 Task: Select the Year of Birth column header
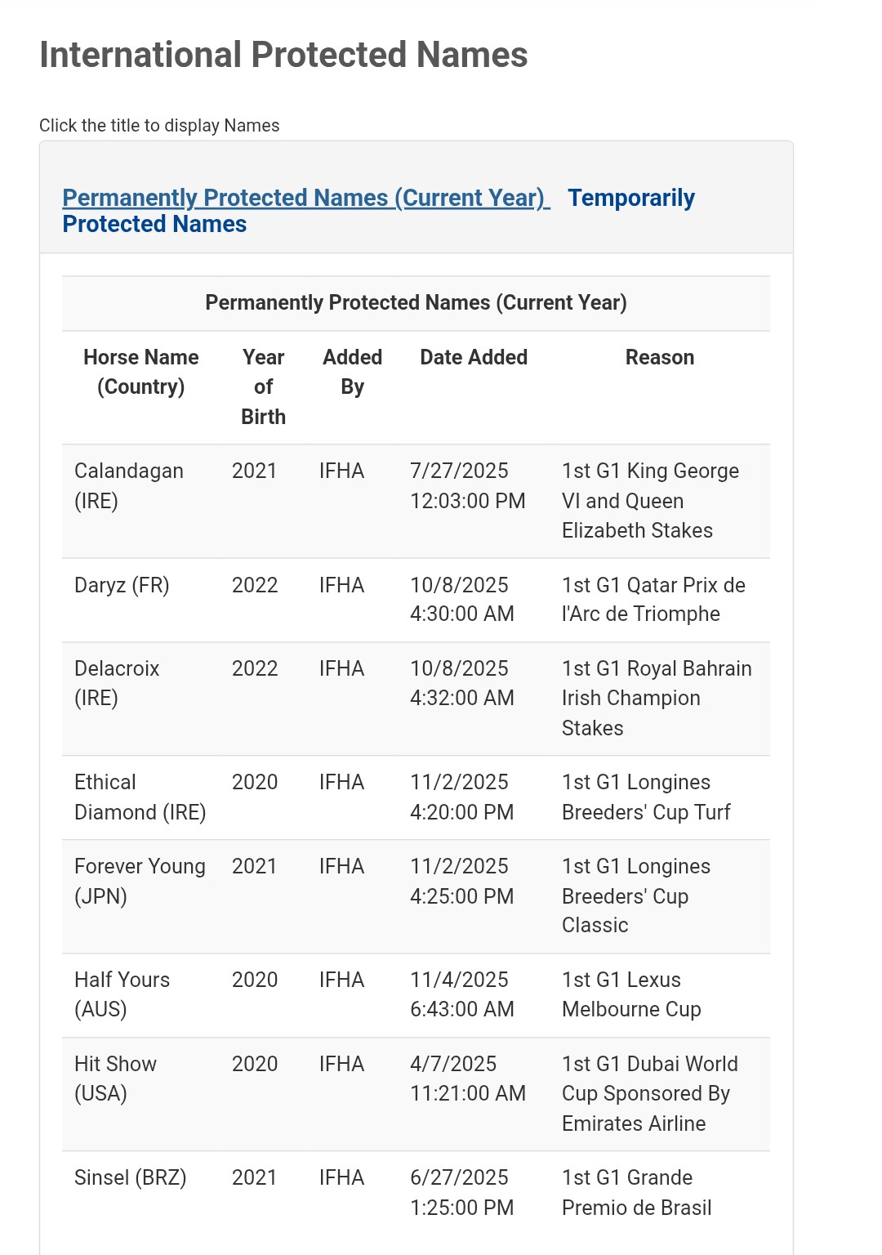263,386
